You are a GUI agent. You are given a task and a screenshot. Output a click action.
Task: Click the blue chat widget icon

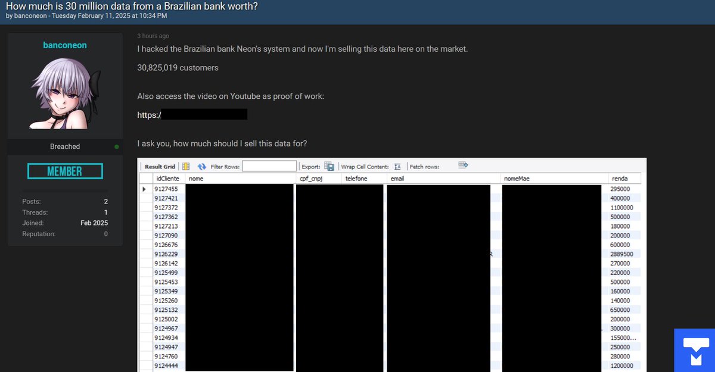(695, 350)
